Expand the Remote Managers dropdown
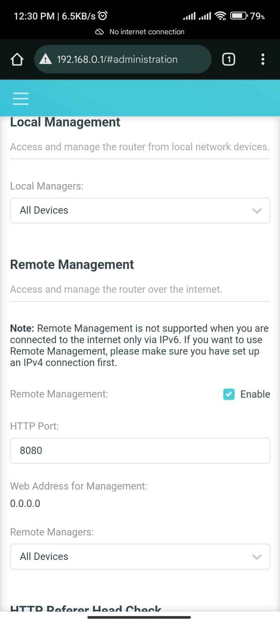Viewport: 280px width, 623px height. point(140,556)
